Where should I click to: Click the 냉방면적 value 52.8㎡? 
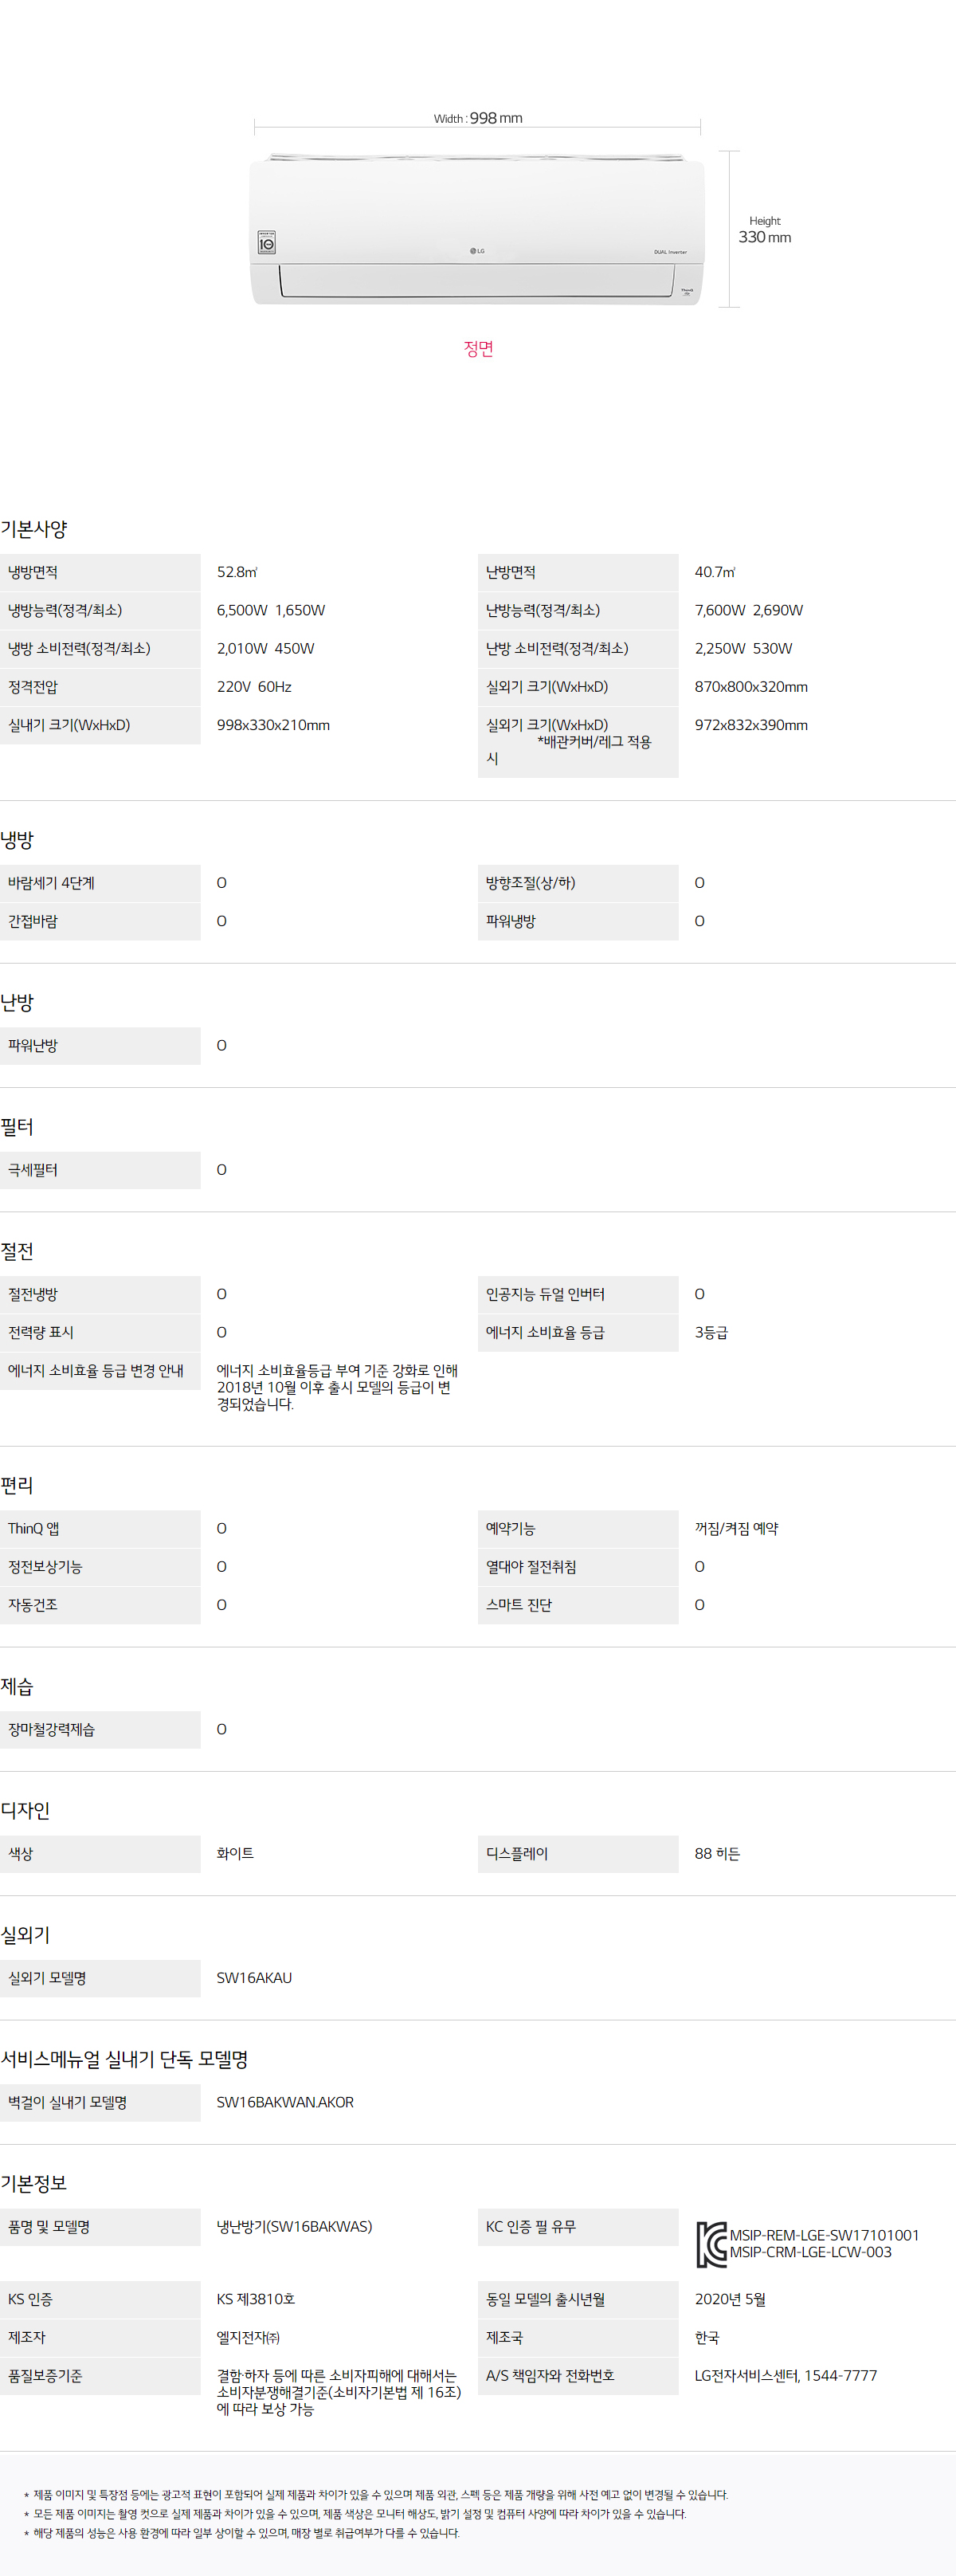coord(237,572)
